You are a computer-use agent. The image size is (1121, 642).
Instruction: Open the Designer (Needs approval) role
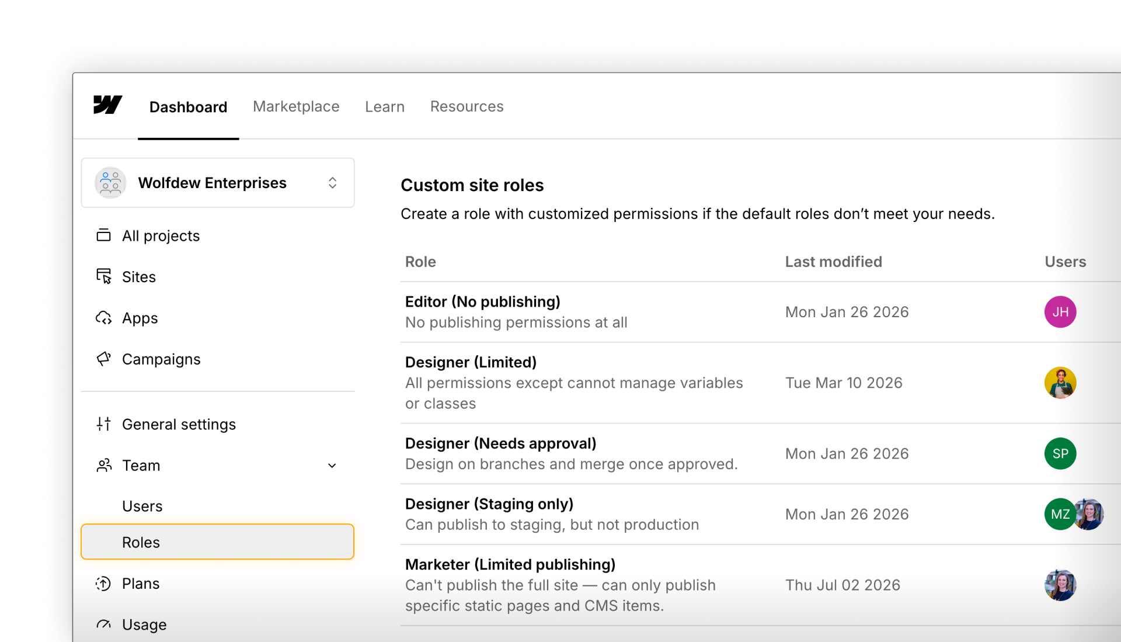pyautogui.click(x=500, y=443)
